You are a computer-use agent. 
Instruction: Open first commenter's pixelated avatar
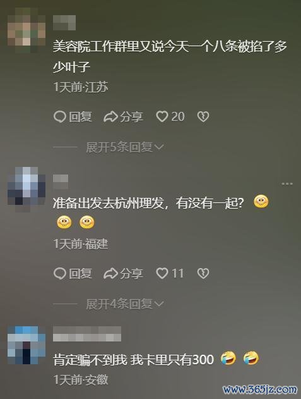click(27, 30)
